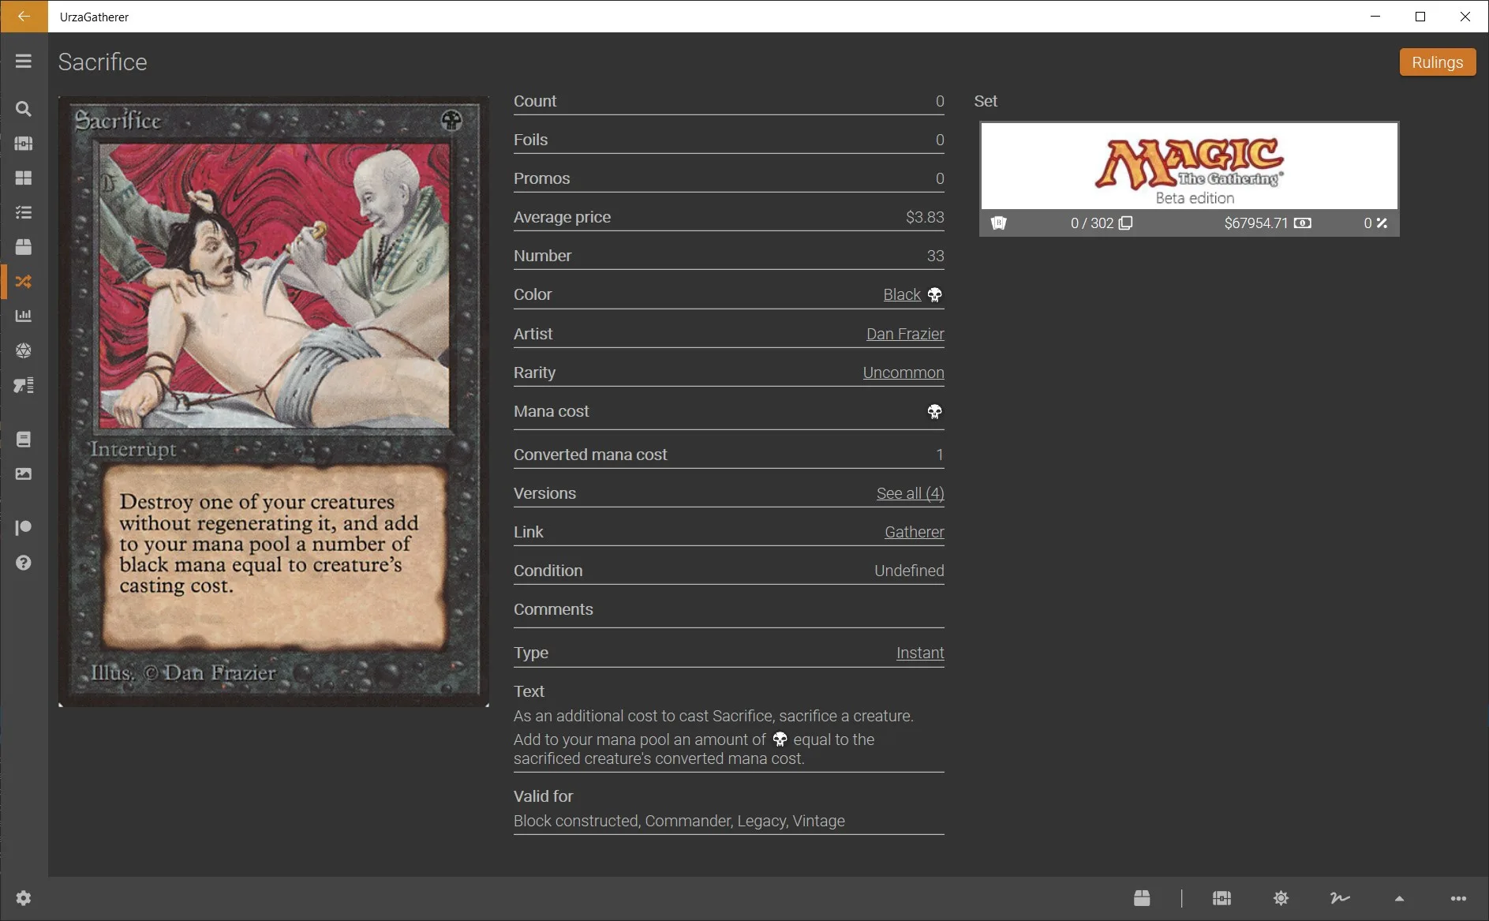Click the sun-shaped icon in bottom toolbar

(1281, 898)
